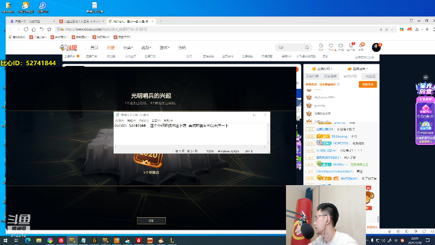Click the 2020 badge reward icon
The height and width of the screenshot is (245, 435).
click(148, 160)
